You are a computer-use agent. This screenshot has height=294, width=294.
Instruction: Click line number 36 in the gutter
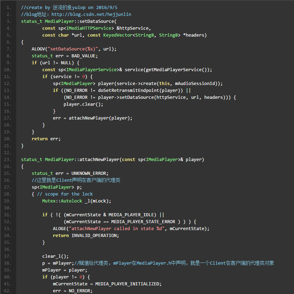[x=8, y=249]
